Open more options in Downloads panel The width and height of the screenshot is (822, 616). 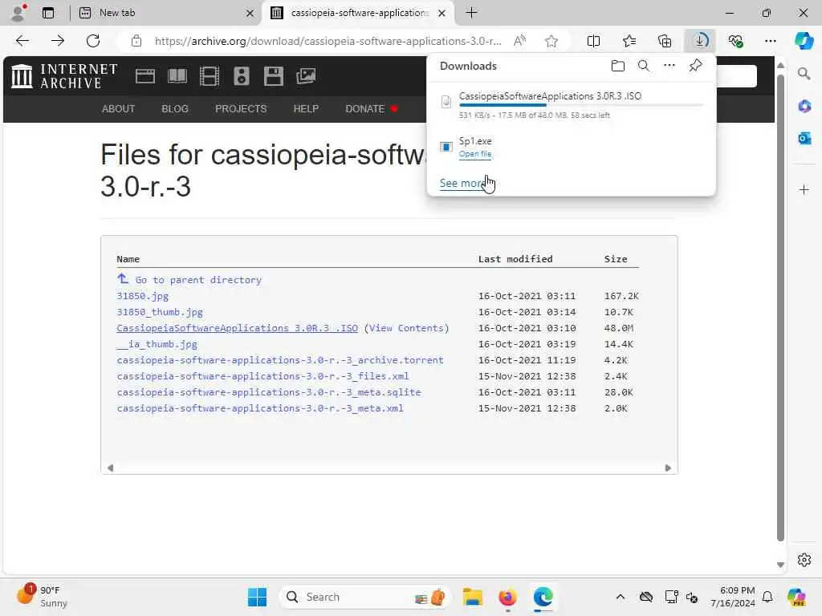click(x=669, y=66)
